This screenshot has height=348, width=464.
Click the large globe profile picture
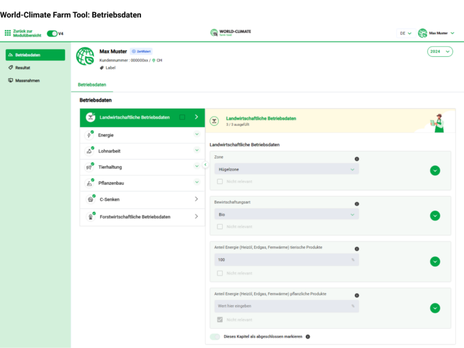click(x=85, y=56)
